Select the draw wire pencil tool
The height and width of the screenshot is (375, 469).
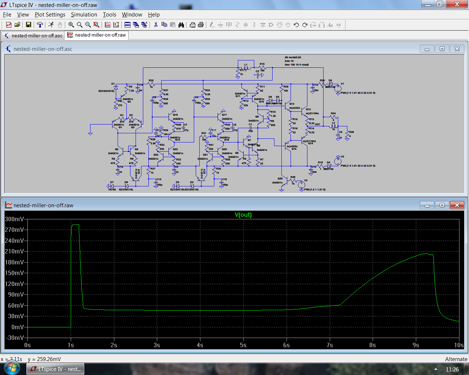(212, 25)
